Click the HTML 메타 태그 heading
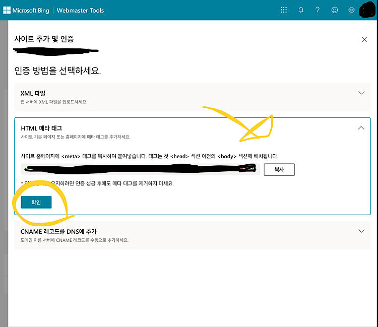The width and height of the screenshot is (378, 327). [x=41, y=128]
